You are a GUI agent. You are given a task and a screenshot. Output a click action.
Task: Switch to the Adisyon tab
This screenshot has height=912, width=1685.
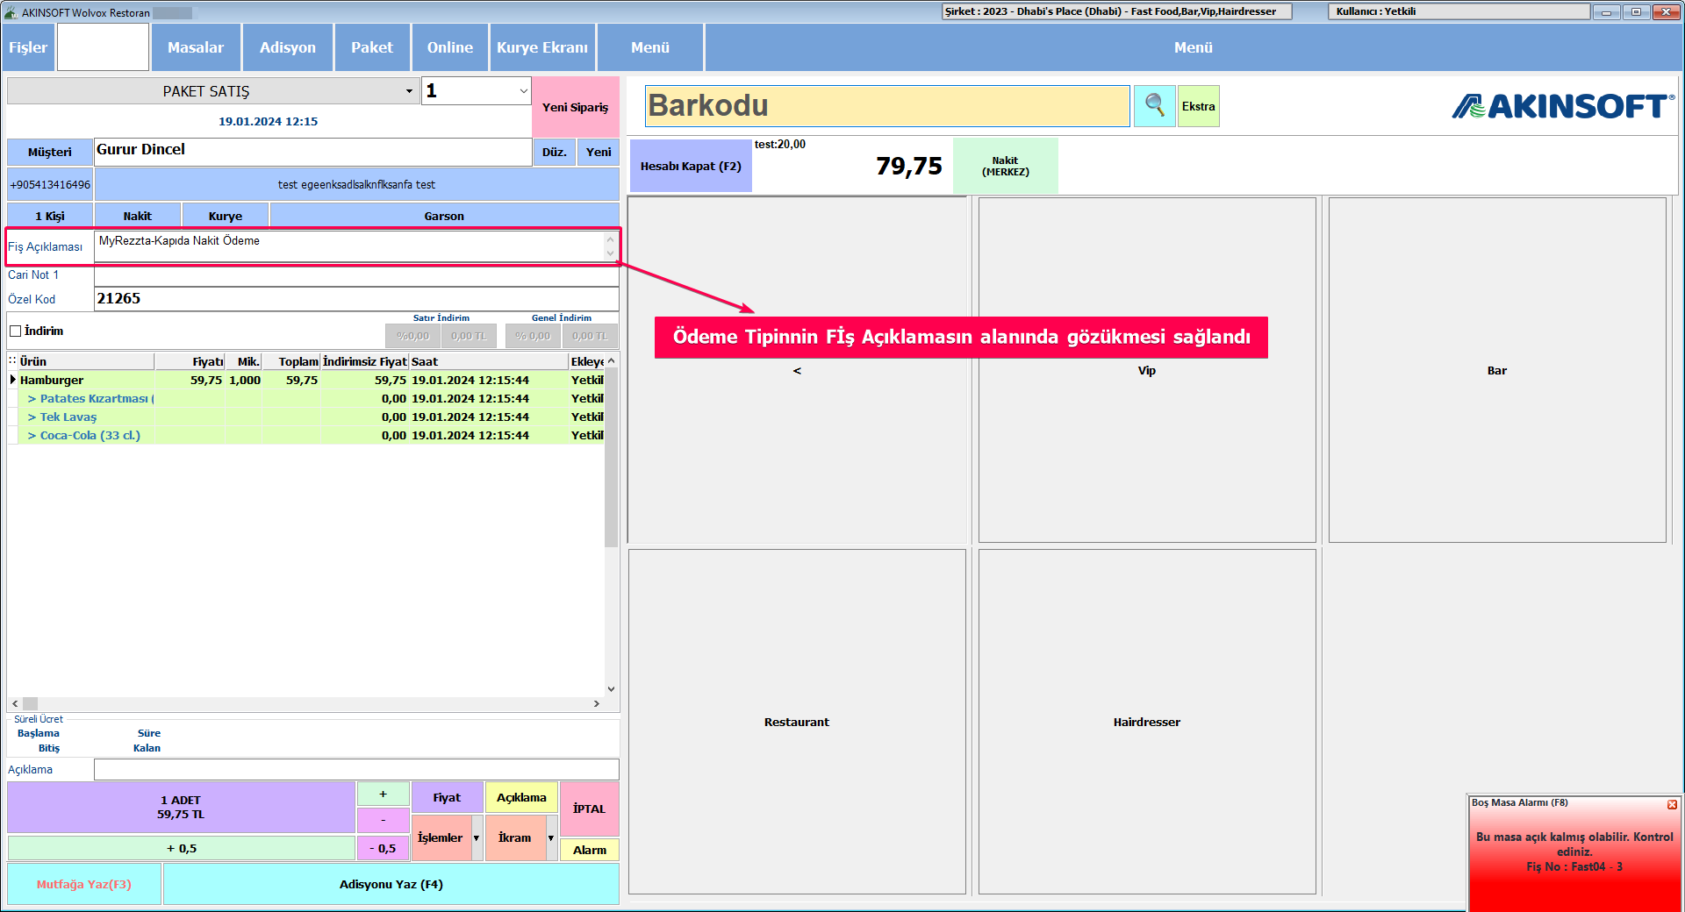(x=288, y=47)
